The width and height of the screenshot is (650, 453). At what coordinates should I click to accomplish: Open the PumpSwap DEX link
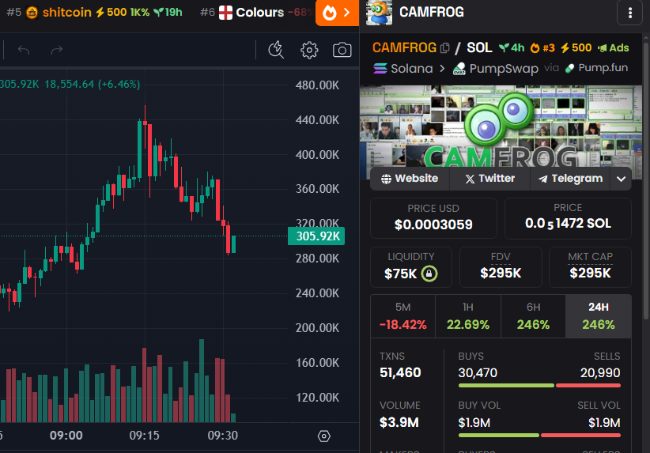click(x=495, y=69)
